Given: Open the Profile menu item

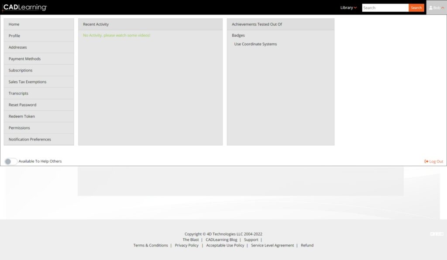Looking at the screenshot, I should [x=14, y=36].
